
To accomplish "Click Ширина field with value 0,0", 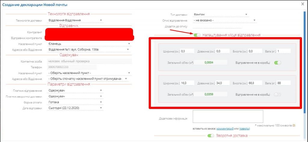I will point(187,51).
